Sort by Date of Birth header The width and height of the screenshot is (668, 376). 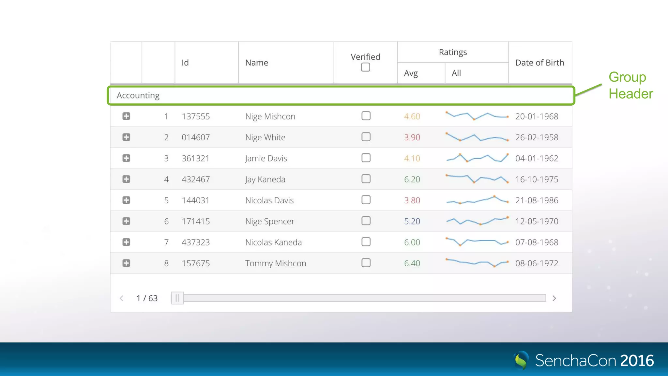539,63
